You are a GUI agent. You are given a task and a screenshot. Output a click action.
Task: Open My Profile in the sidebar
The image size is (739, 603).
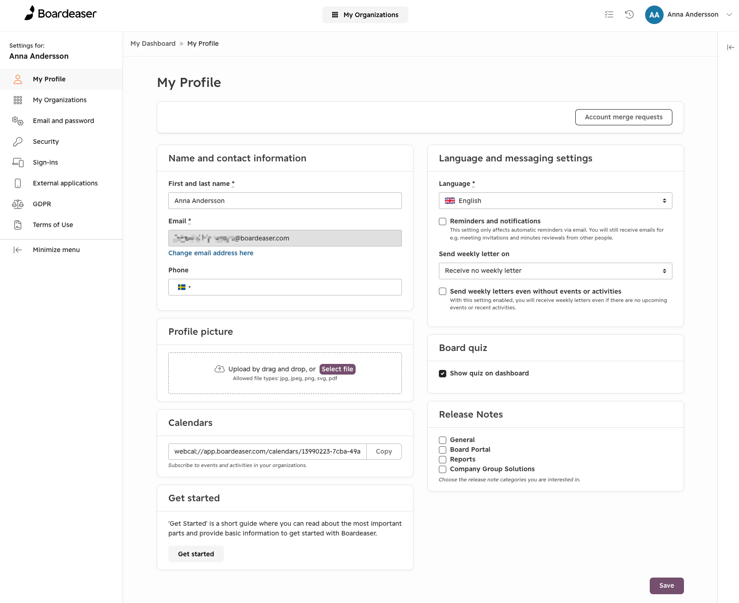[61, 79]
